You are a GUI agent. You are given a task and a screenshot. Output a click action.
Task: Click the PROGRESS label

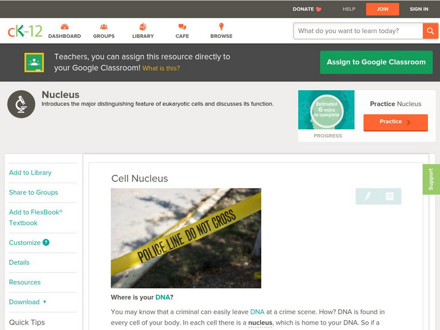328,136
